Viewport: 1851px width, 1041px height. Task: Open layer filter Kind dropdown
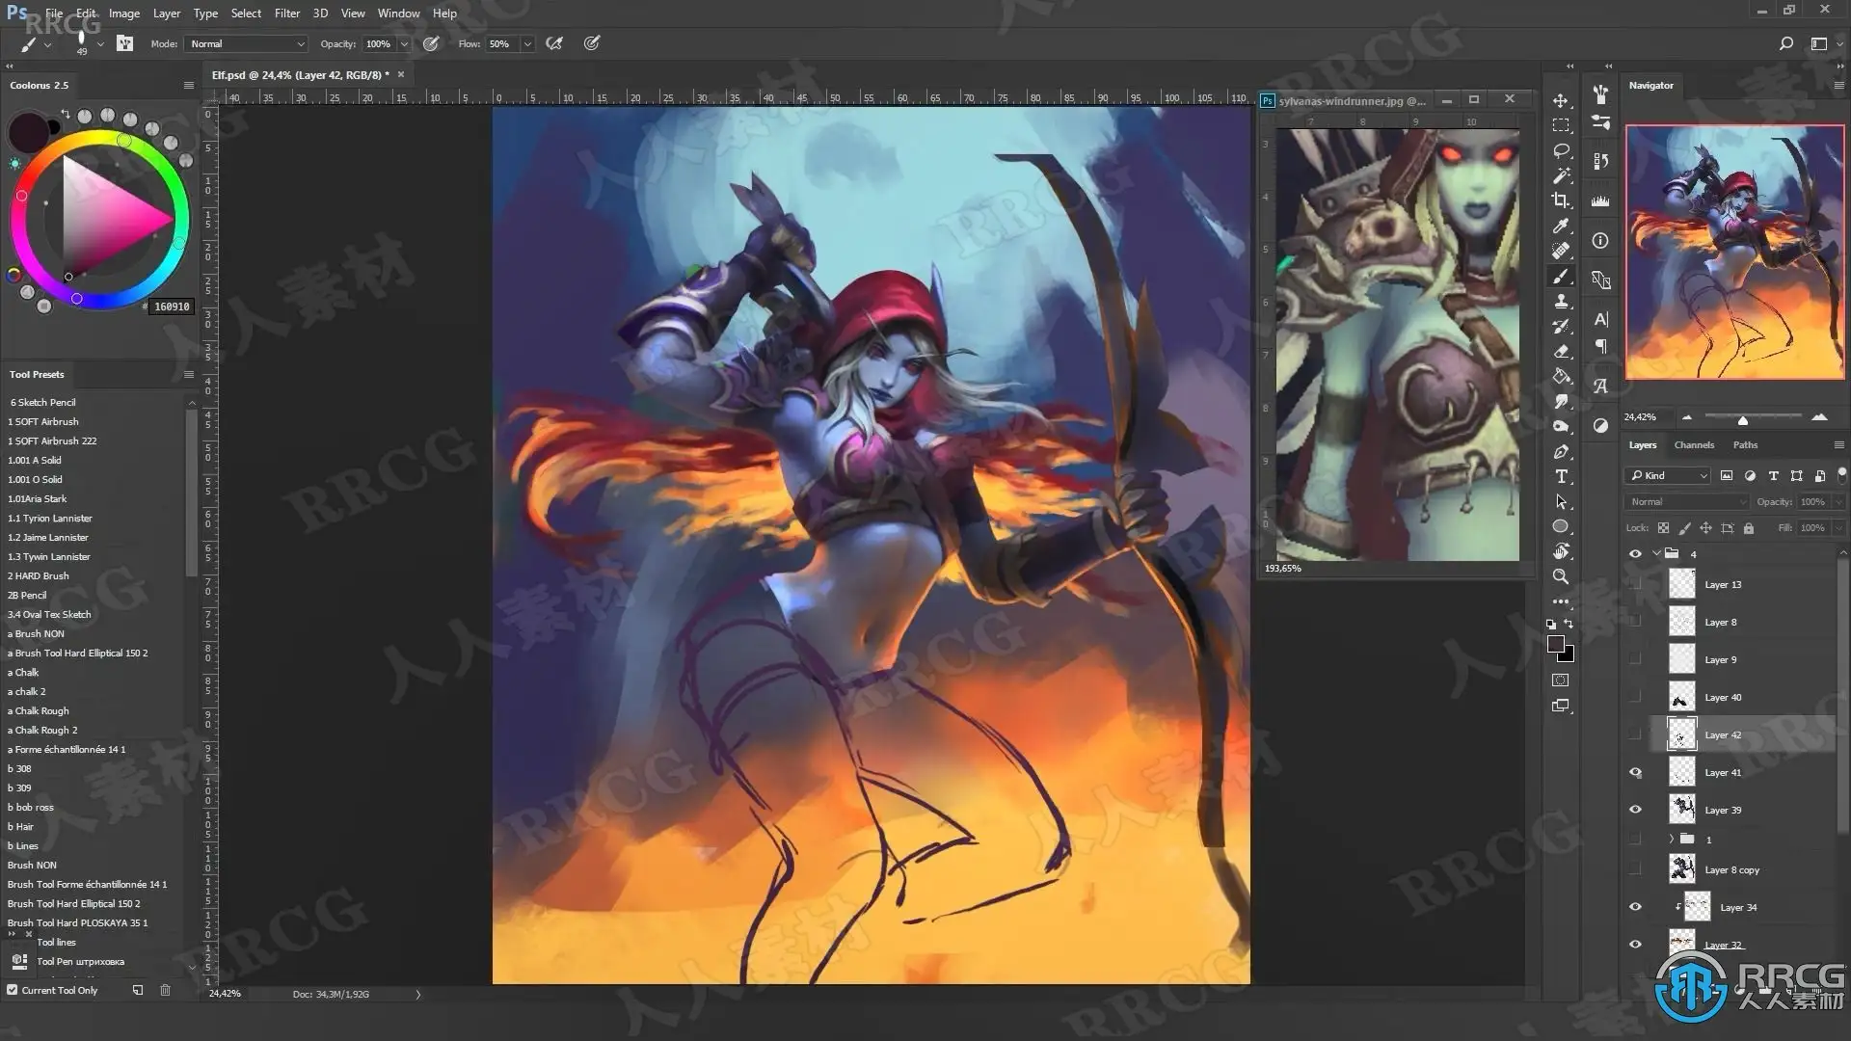click(1668, 475)
